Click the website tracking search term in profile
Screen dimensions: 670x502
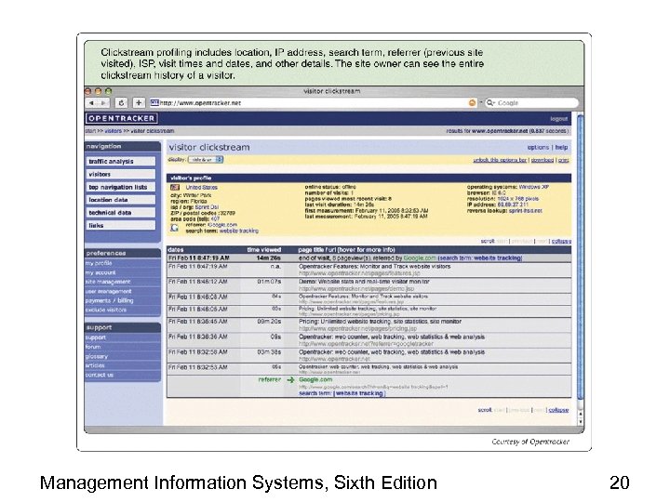click(x=239, y=231)
